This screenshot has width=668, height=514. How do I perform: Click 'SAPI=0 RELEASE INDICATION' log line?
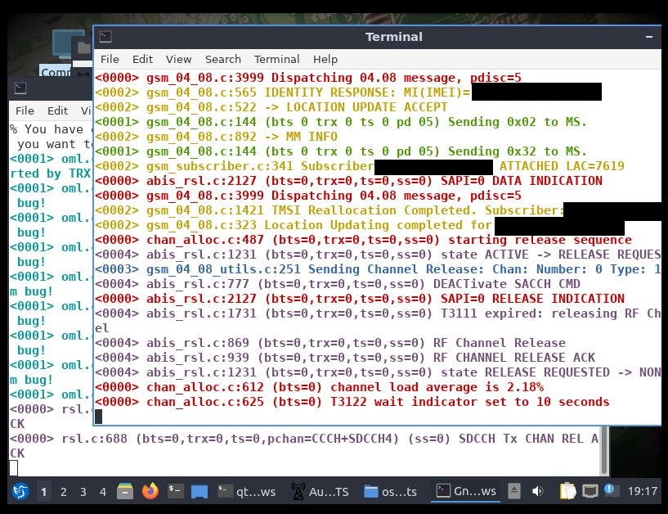pyautogui.click(x=360, y=299)
